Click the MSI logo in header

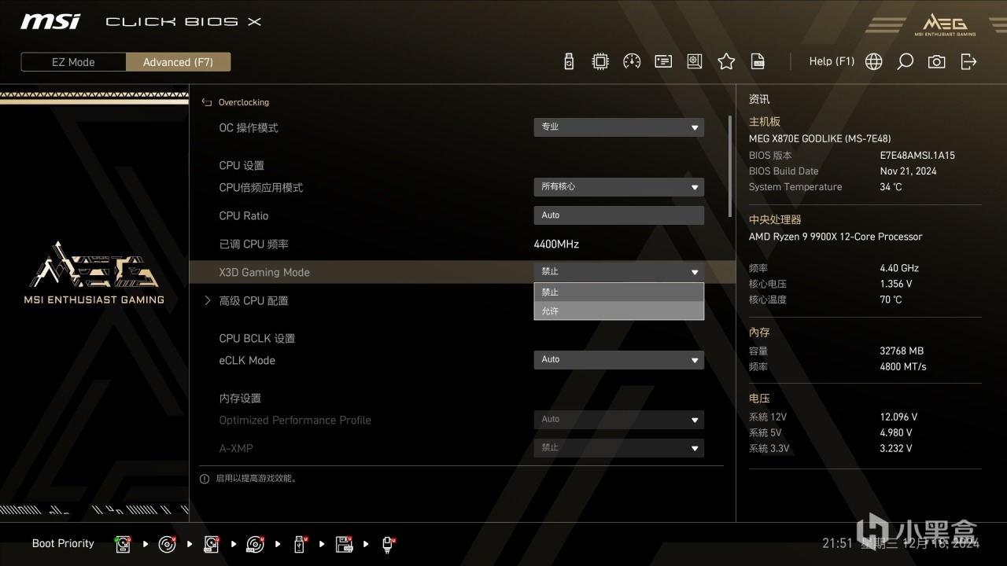click(x=50, y=21)
